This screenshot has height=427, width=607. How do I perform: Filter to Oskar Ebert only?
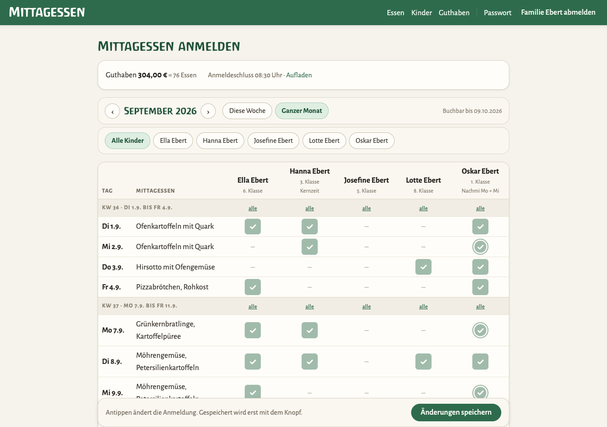[x=372, y=140]
